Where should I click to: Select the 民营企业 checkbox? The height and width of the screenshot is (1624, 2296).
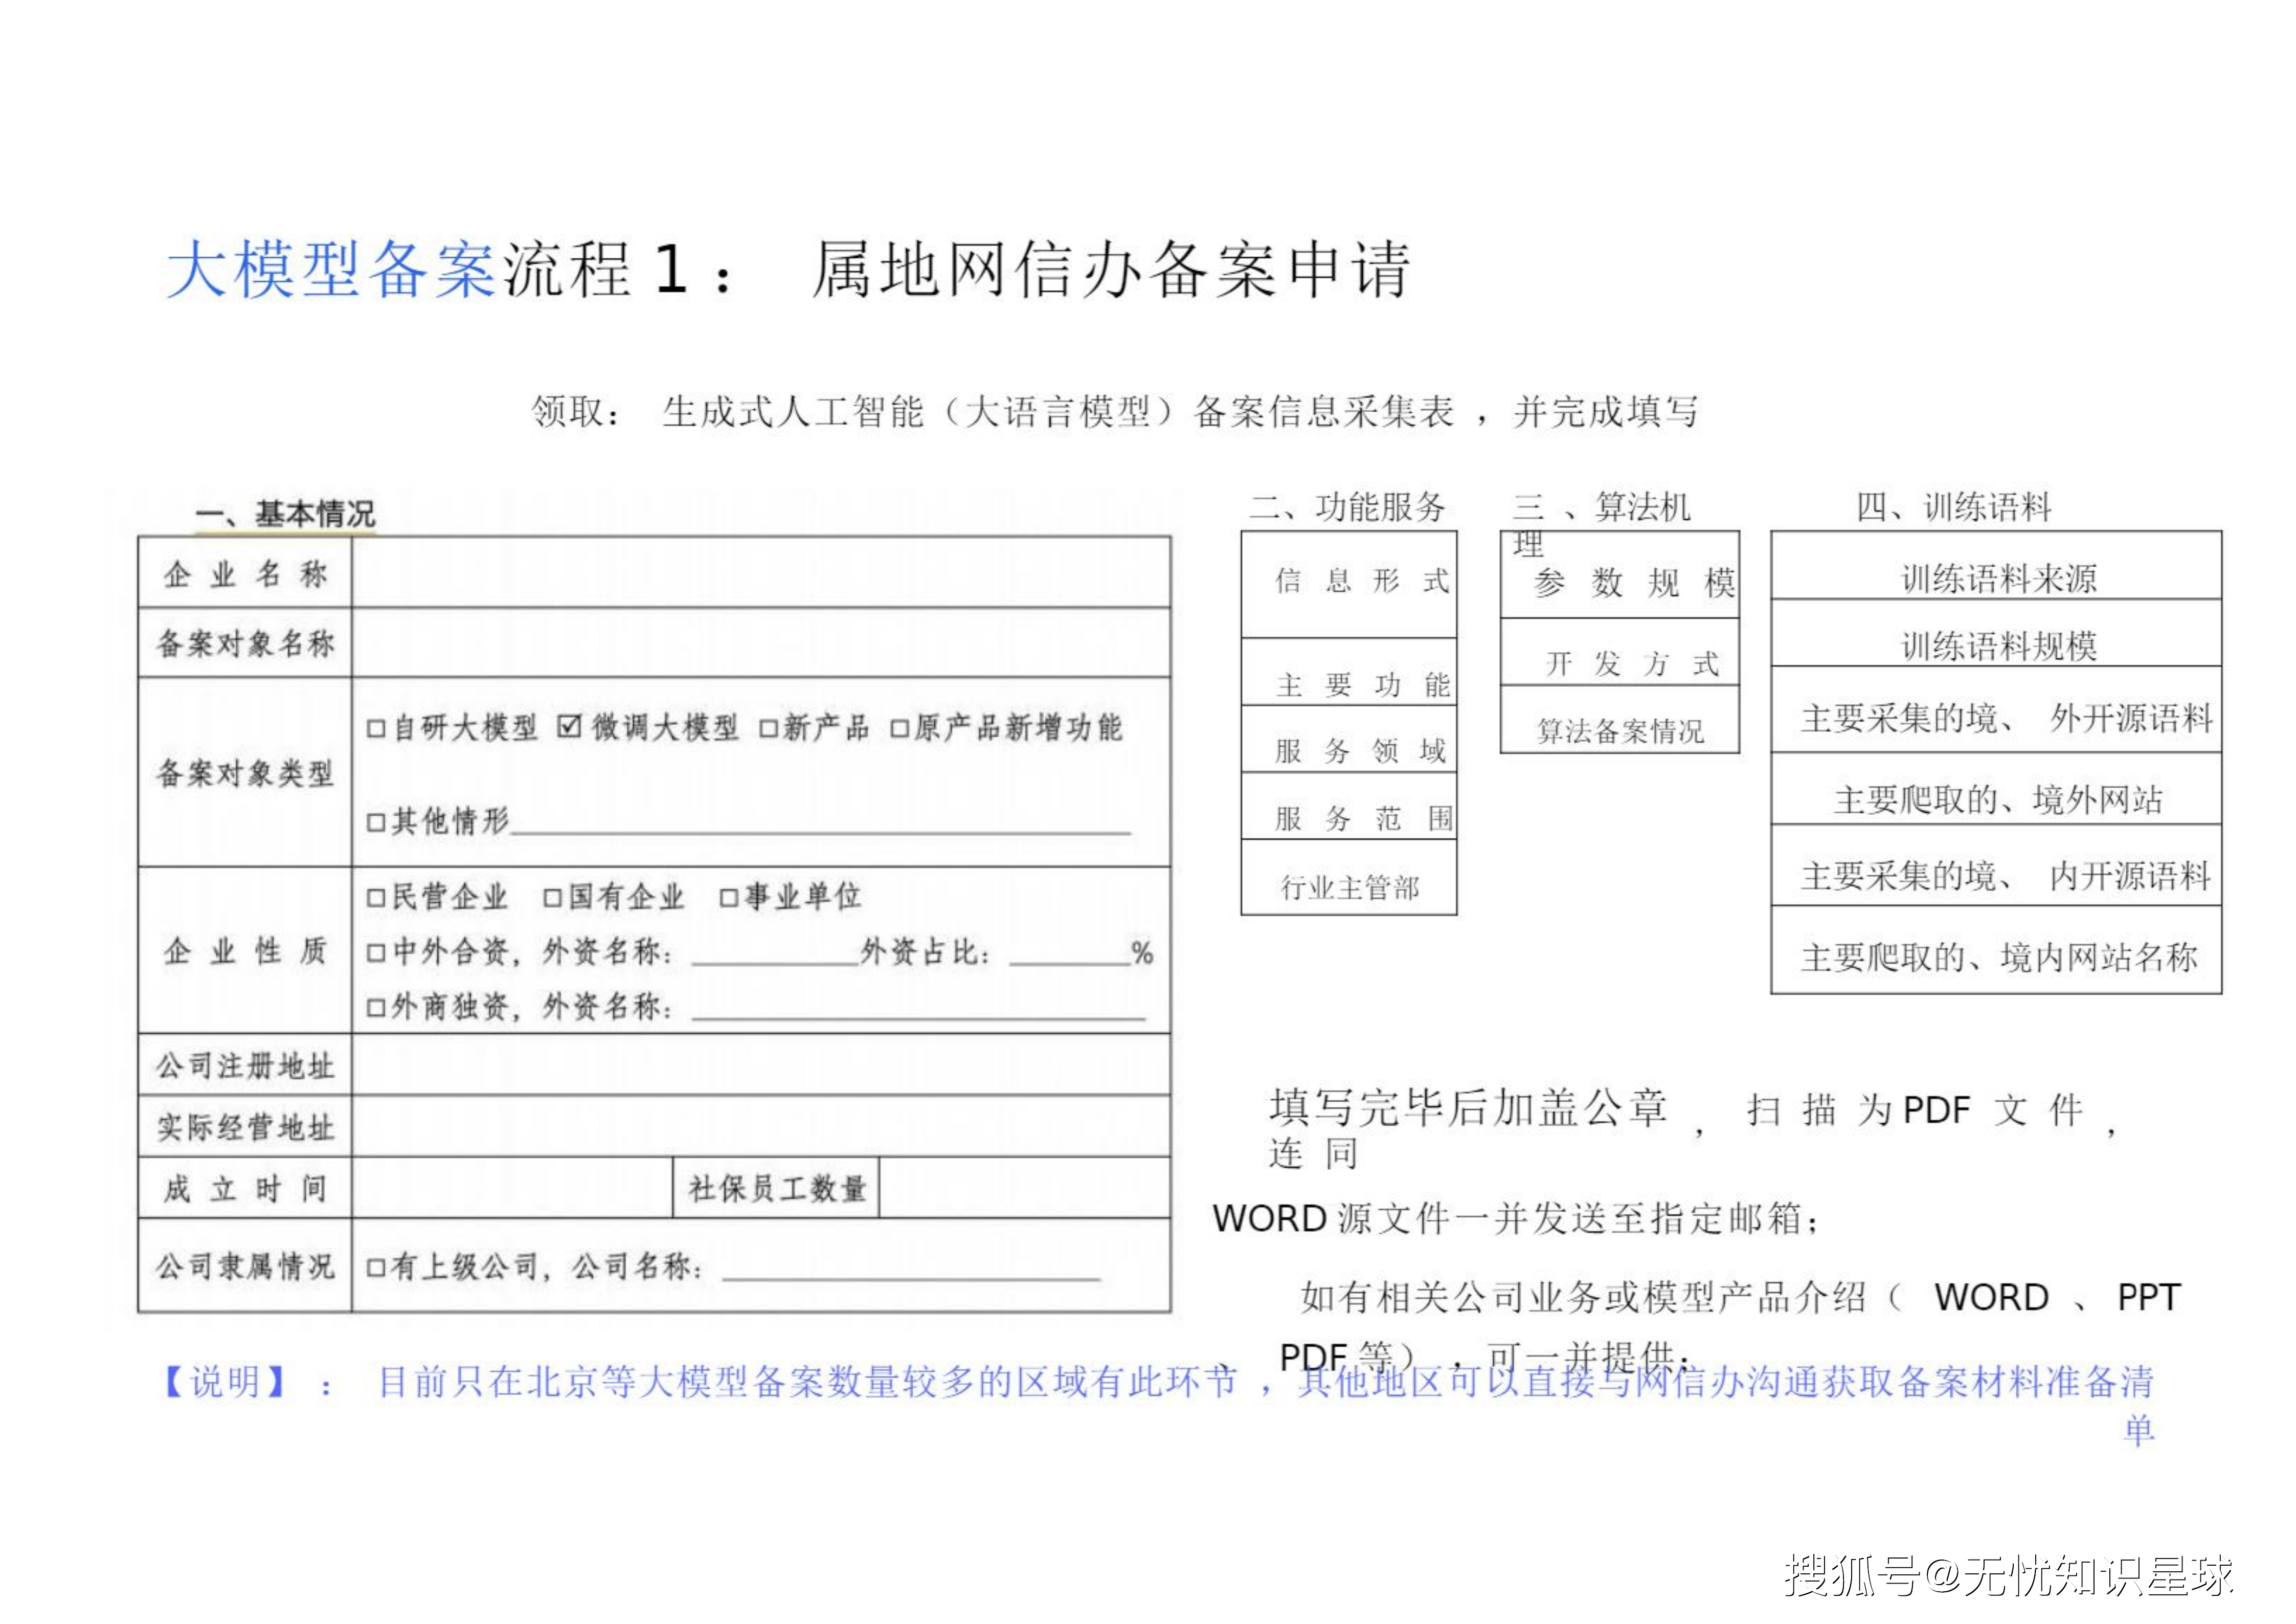click(x=376, y=898)
